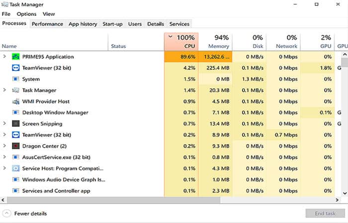Open the View menu

pyautogui.click(x=49, y=14)
